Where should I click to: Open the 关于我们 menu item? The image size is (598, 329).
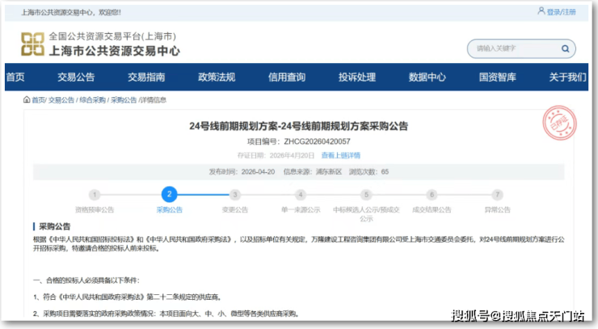567,77
